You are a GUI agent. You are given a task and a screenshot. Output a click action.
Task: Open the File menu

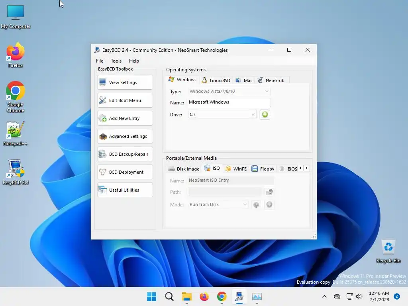(x=100, y=61)
